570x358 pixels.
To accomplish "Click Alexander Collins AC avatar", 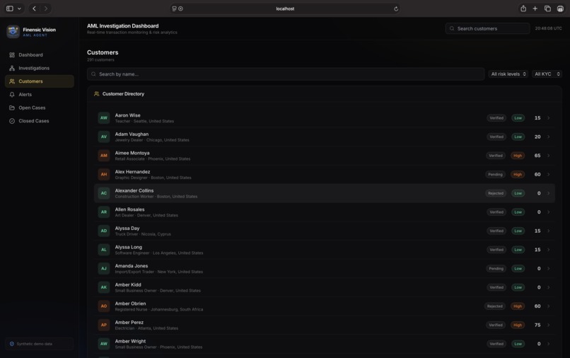I will [103, 193].
